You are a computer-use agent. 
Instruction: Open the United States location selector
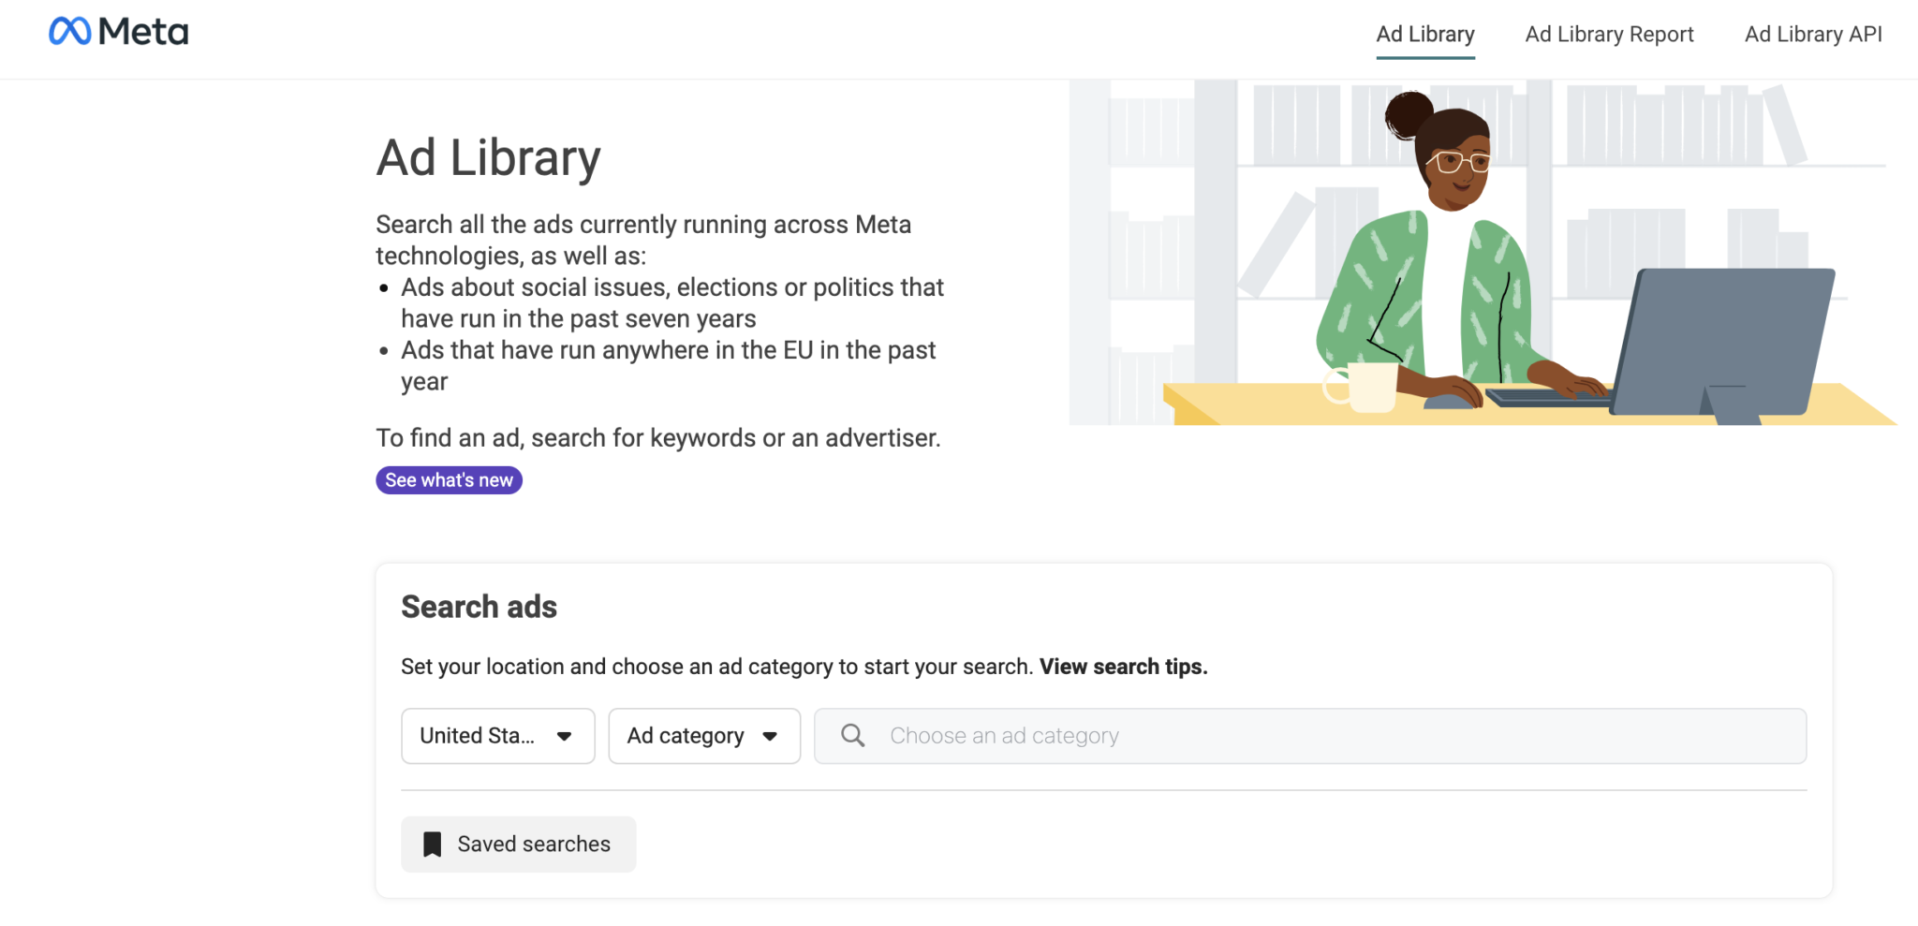(497, 736)
